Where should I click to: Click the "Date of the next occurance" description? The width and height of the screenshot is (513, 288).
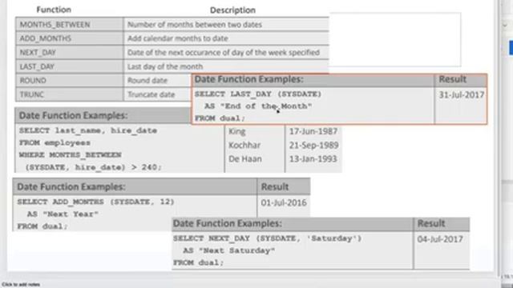tap(224, 53)
